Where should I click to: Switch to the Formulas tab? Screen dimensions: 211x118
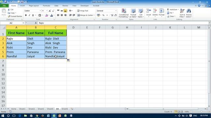click(46, 6)
